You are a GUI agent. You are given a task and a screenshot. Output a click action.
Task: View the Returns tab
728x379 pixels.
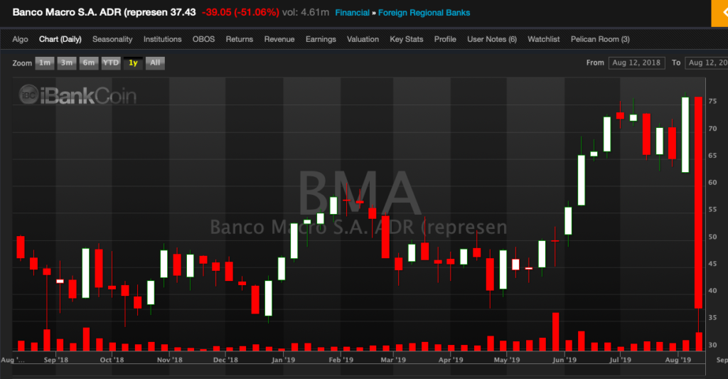pyautogui.click(x=239, y=40)
